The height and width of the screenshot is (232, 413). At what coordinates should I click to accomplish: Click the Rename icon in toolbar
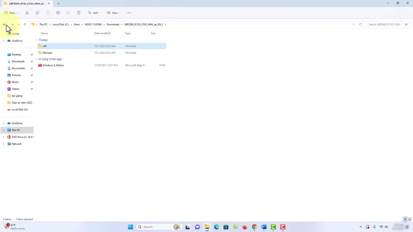[x=58, y=13]
